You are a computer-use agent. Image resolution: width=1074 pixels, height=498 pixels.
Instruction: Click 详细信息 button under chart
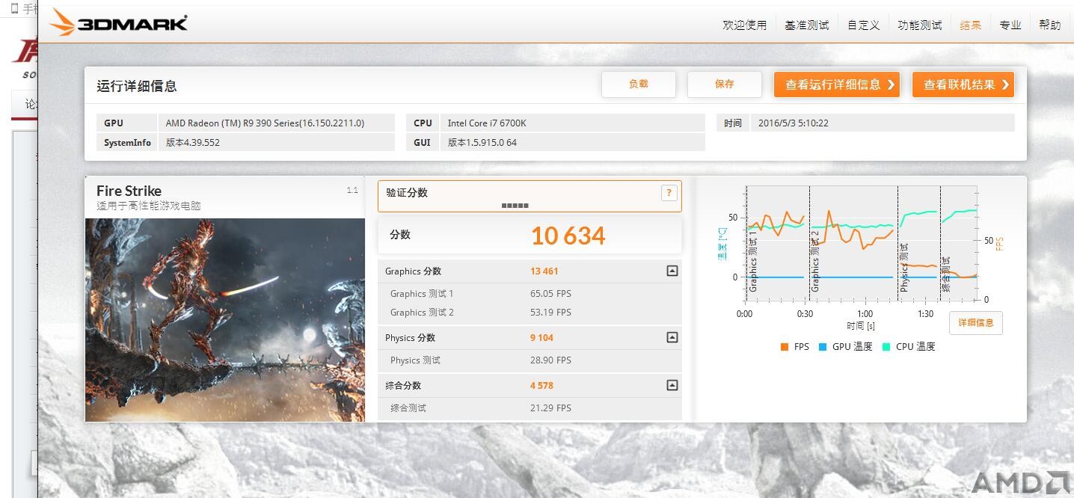point(976,323)
